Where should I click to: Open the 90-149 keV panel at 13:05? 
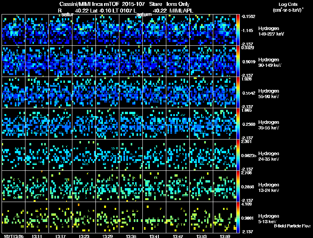coord(14,61)
